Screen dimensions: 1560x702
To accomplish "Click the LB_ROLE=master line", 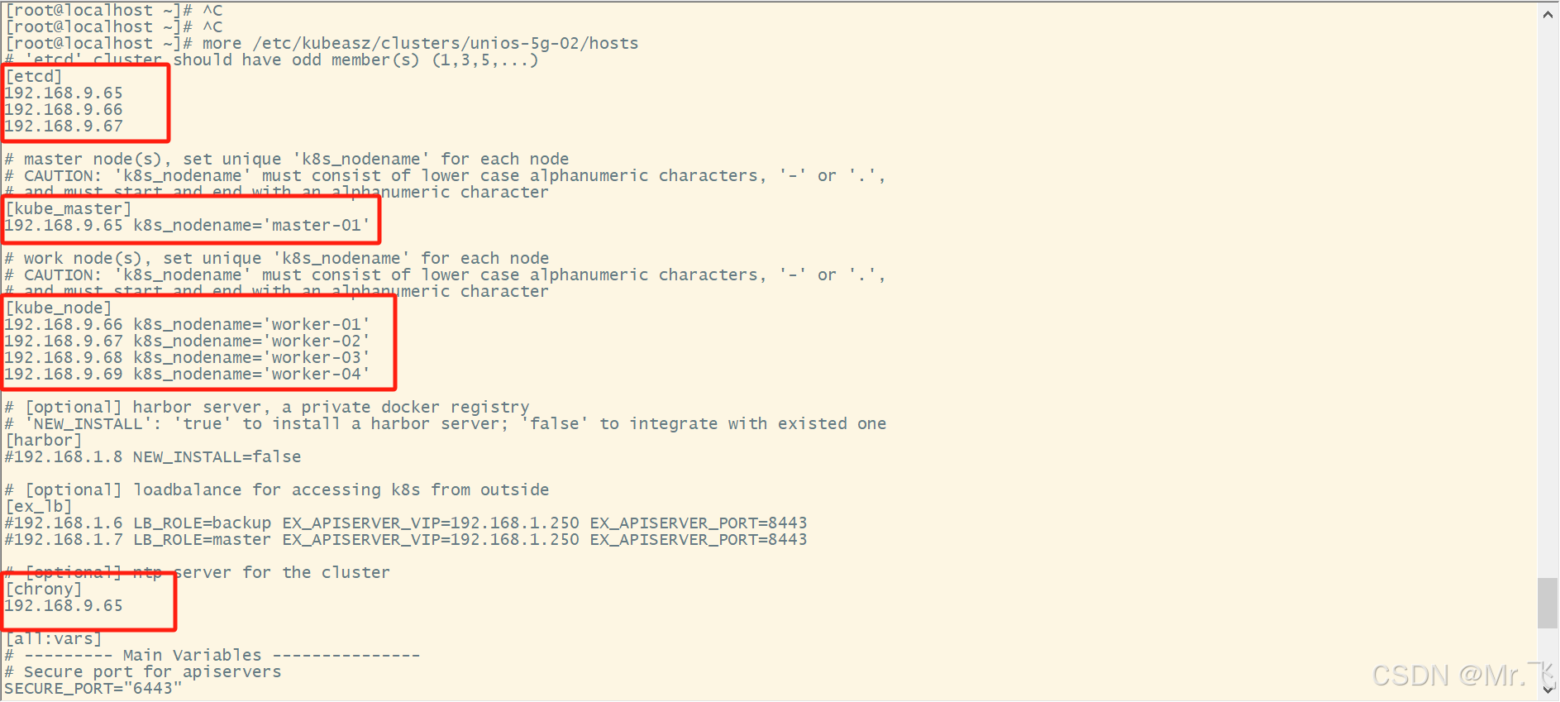I will coord(406,540).
